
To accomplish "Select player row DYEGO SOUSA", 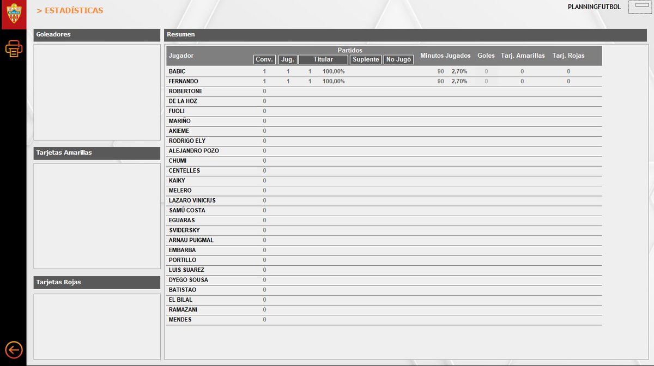I will point(384,280).
